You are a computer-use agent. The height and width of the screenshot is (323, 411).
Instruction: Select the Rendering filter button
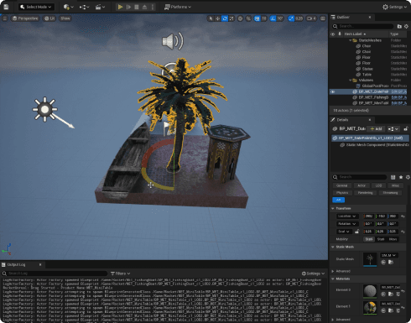[365, 193]
